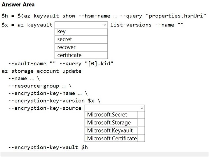This screenshot has width=209, height=157.
Task: Click the az storage account update line
Action: 42,71
